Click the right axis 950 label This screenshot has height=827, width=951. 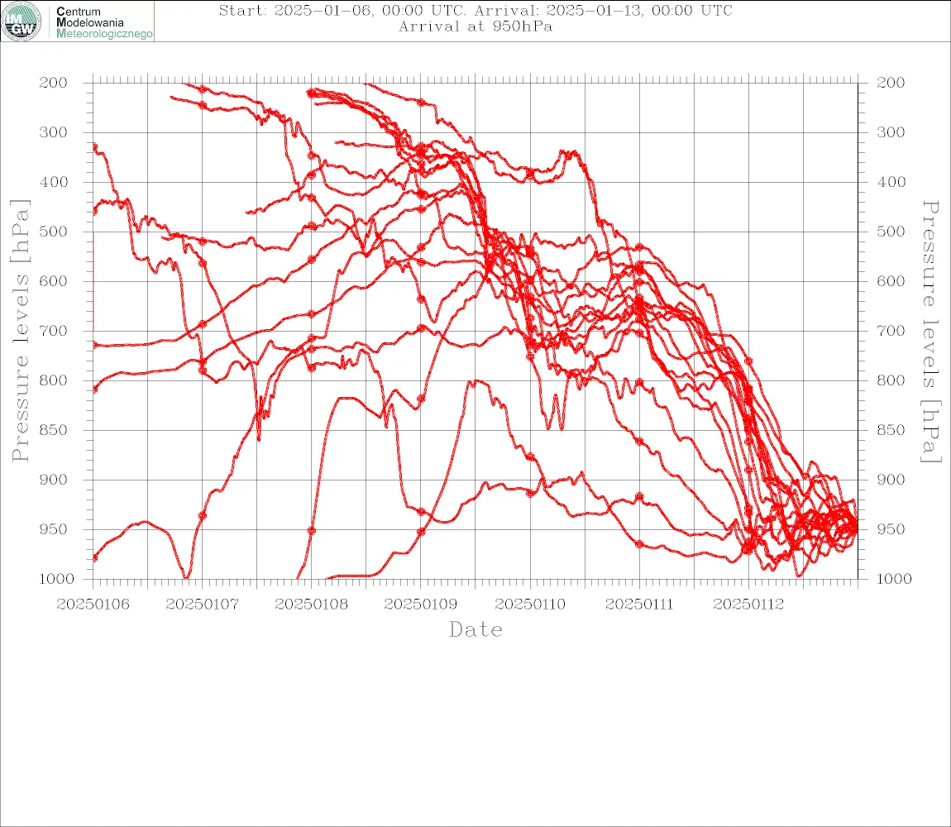tap(891, 529)
